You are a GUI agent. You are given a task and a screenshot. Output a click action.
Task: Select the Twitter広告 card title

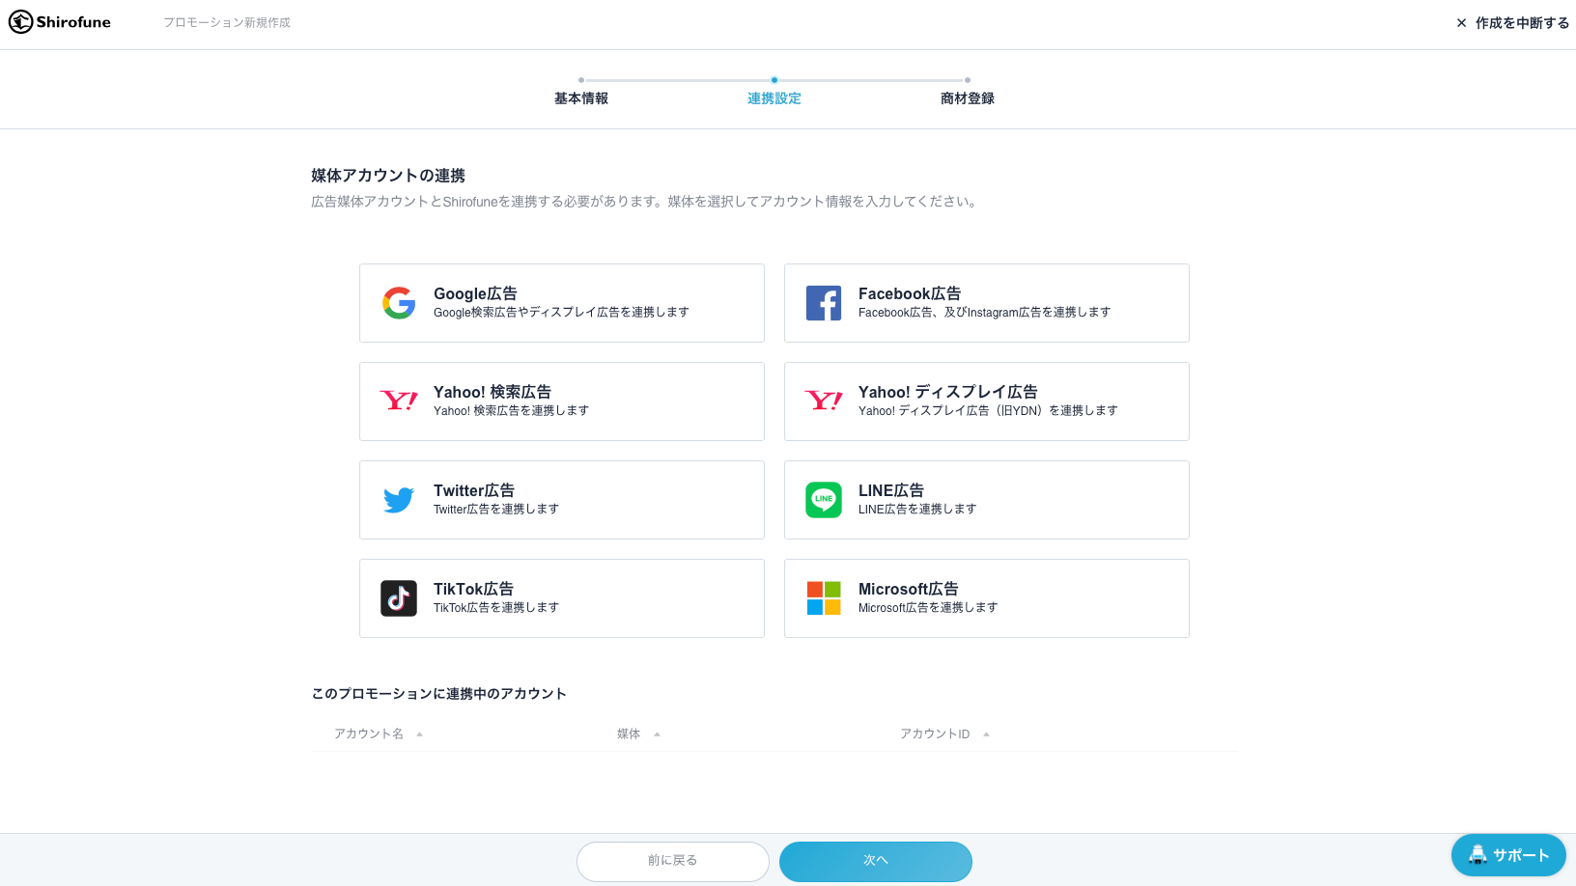(x=474, y=490)
